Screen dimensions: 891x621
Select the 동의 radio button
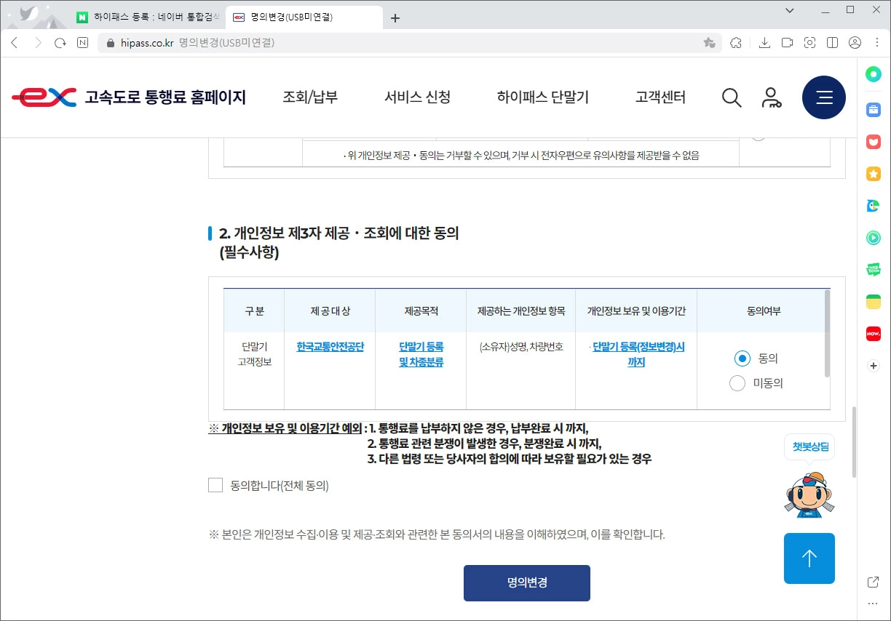coord(741,358)
